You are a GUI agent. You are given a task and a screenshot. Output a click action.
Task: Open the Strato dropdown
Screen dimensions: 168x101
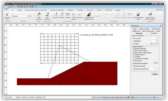(113, 16)
